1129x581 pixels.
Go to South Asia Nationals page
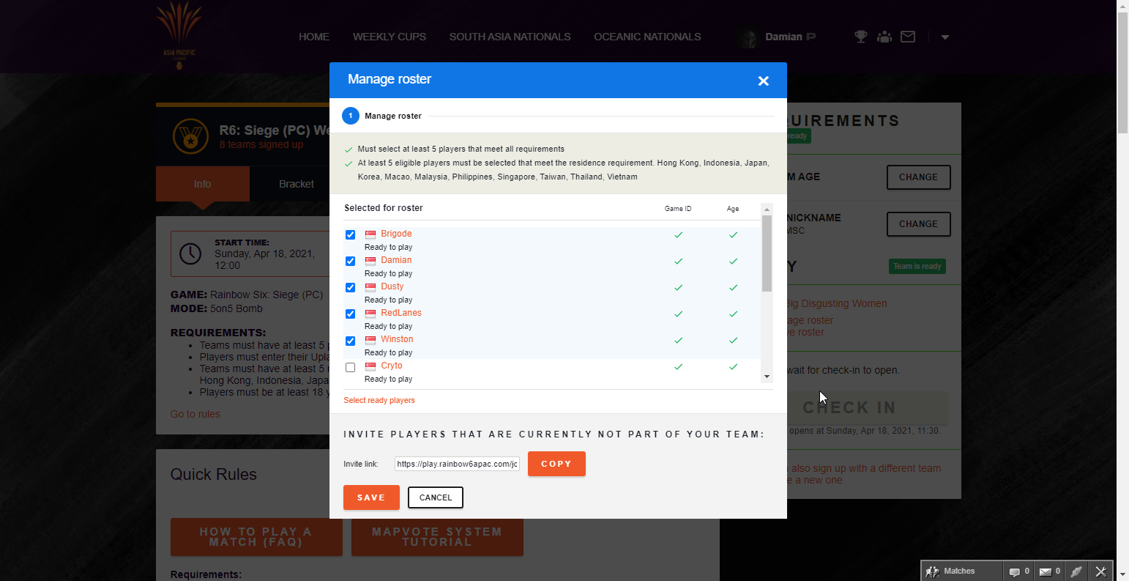tap(510, 37)
